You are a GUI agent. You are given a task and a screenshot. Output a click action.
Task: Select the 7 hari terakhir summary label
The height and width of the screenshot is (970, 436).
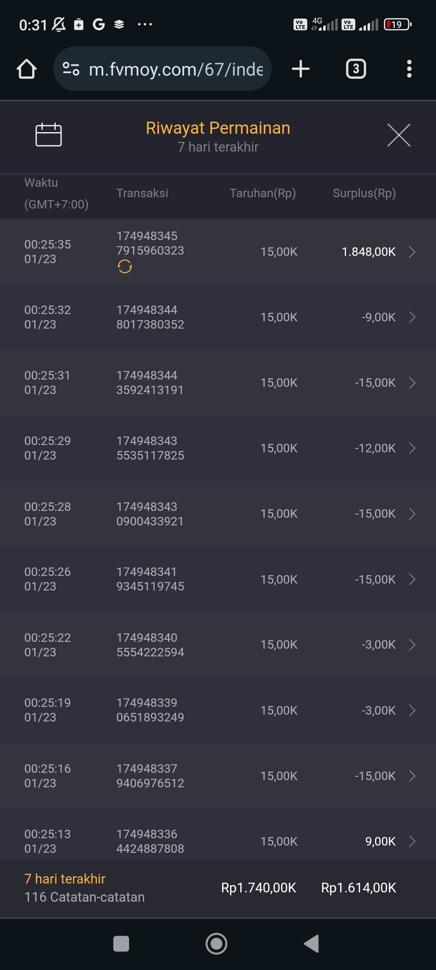pos(65,879)
